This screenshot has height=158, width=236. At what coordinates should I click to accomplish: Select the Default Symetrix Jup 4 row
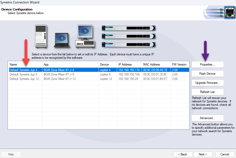(25, 70)
